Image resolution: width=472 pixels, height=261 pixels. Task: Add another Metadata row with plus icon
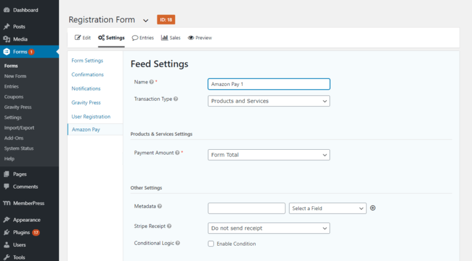372,208
